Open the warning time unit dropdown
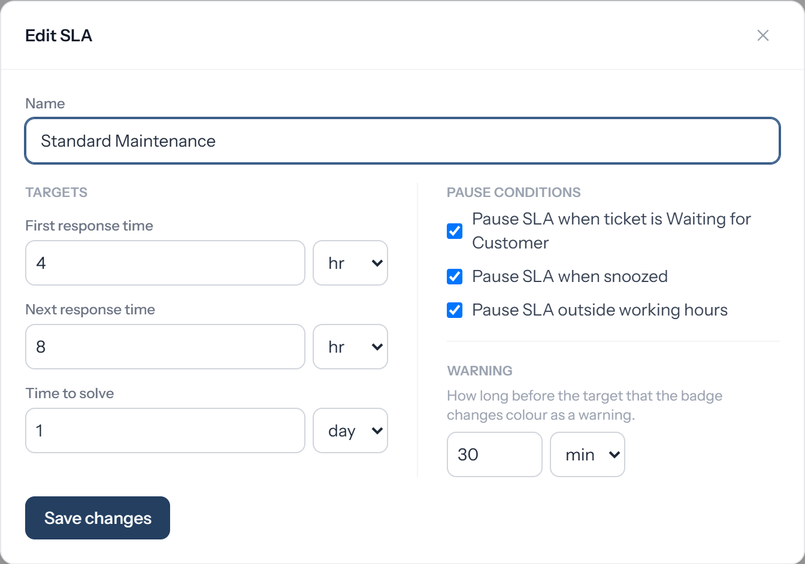Viewport: 805px width, 564px height. tap(588, 454)
